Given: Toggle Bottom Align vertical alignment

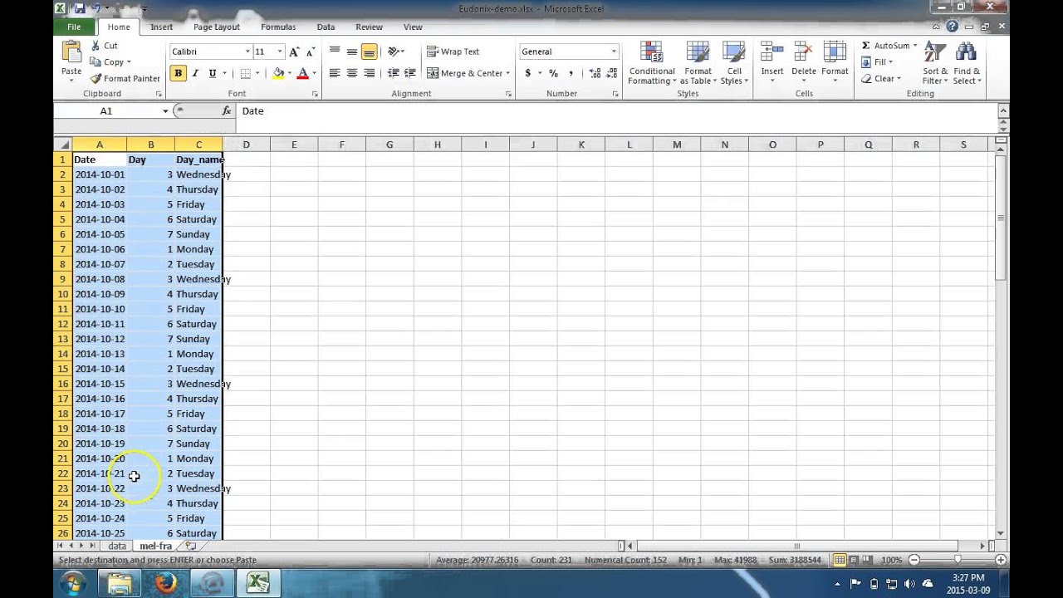Looking at the screenshot, I should pos(370,51).
